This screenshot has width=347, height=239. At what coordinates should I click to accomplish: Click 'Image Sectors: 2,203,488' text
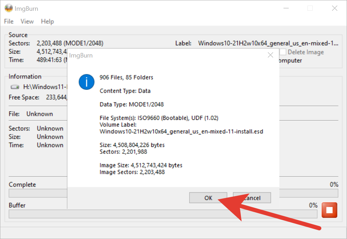click(x=132, y=172)
